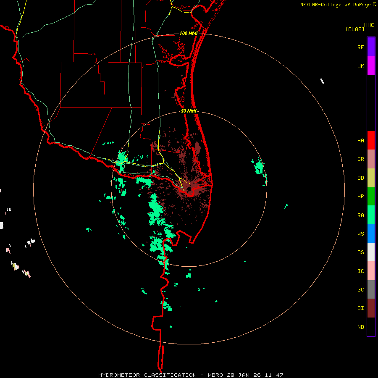Click the HHC product code text
The width and height of the screenshot is (378, 378).
[x=369, y=25]
